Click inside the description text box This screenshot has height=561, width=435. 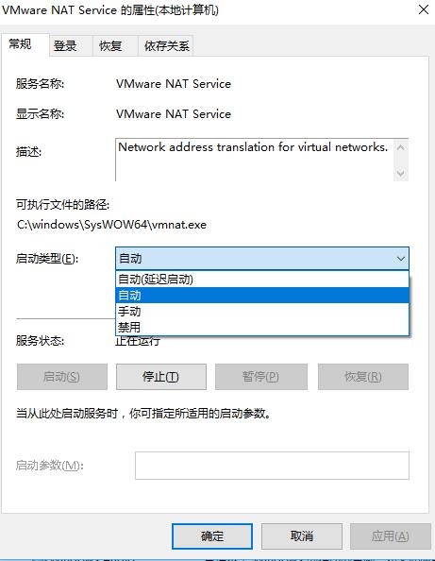point(255,160)
